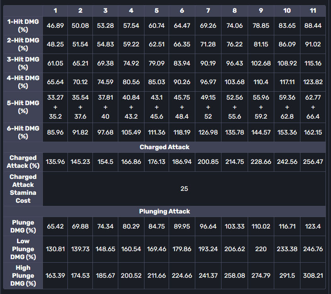Click the 6-Hit value 162.15
Image resolution: width=331 pixels, height=294 pixels.
313,133
